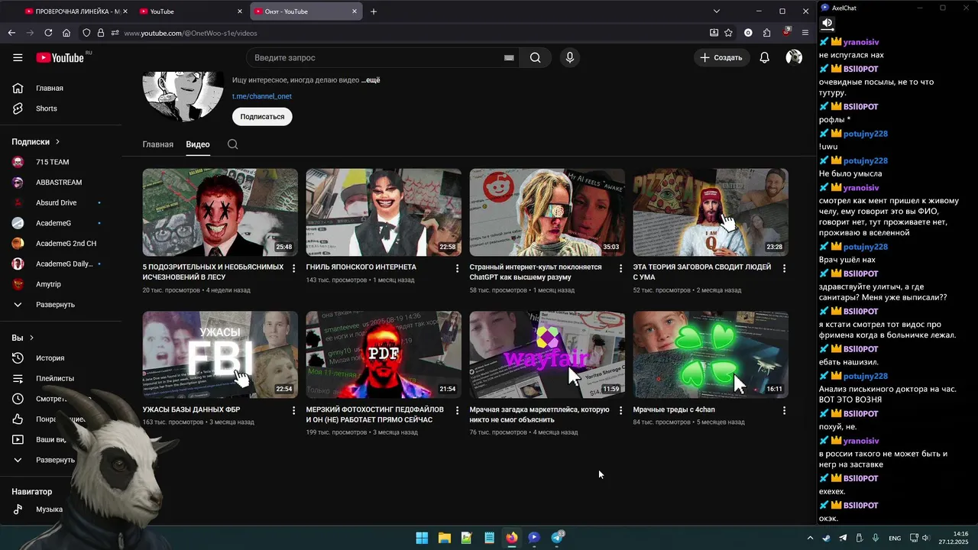Click Firefox icon in taskbar

[x=511, y=538]
